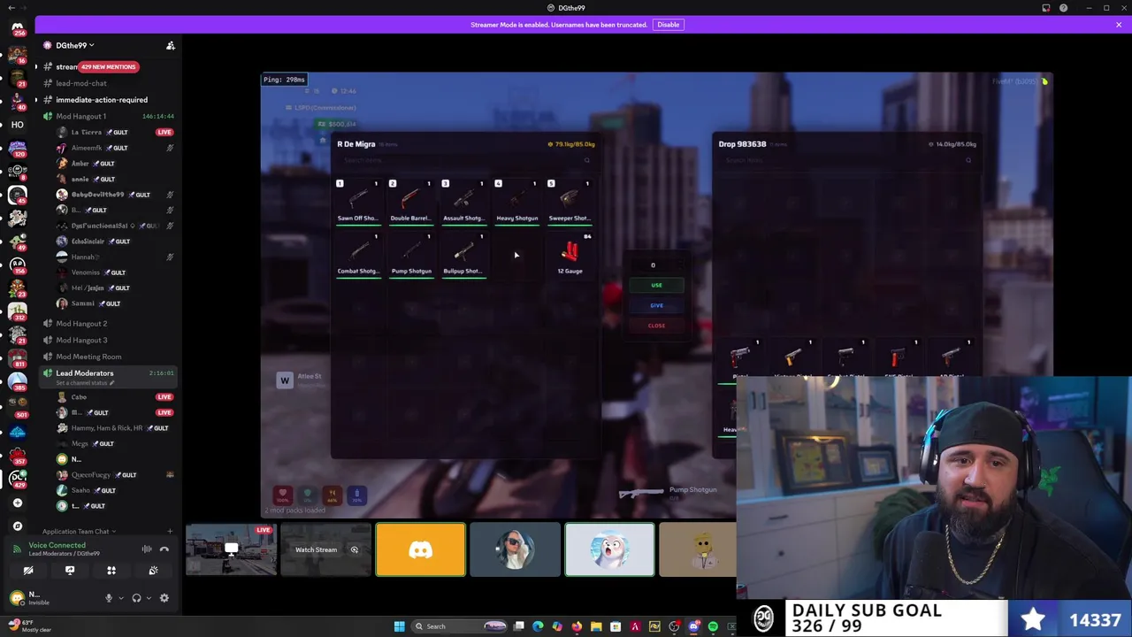The height and width of the screenshot is (637, 1132).
Task: Click Add a Server plus icon
Action: (17, 503)
